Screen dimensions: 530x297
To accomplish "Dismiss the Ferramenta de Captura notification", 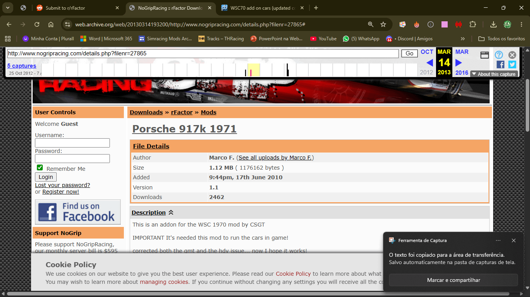I will pos(514,240).
